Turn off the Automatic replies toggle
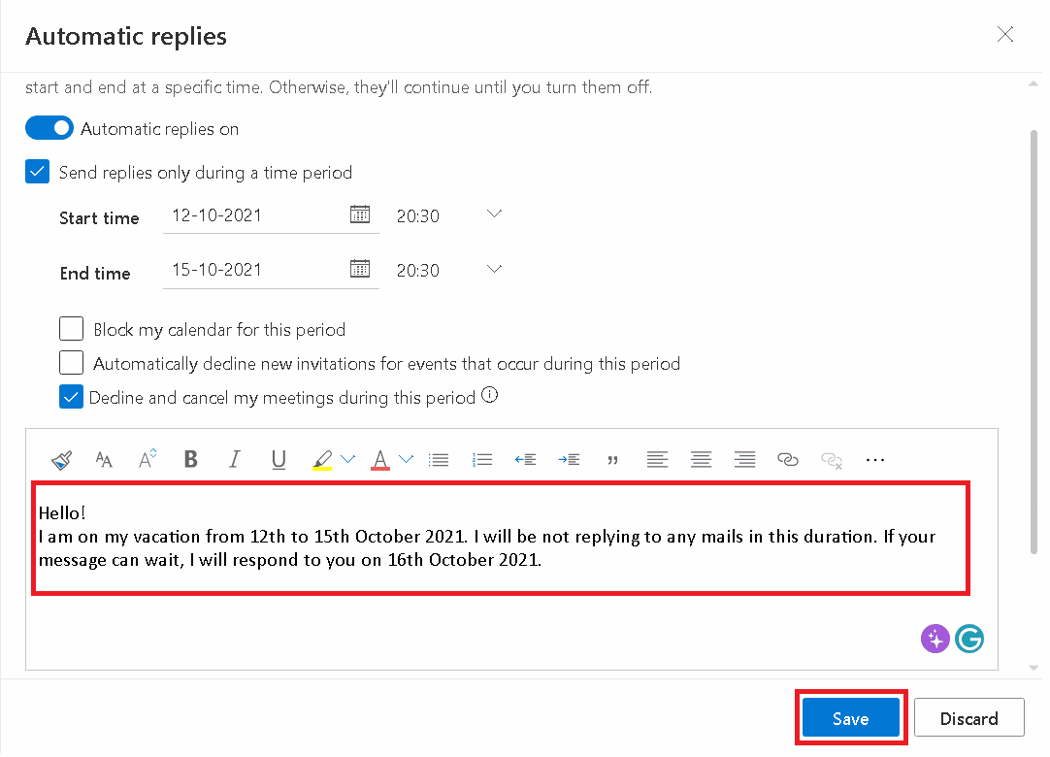Screen dimensions: 1050x757 pyautogui.click(x=49, y=129)
